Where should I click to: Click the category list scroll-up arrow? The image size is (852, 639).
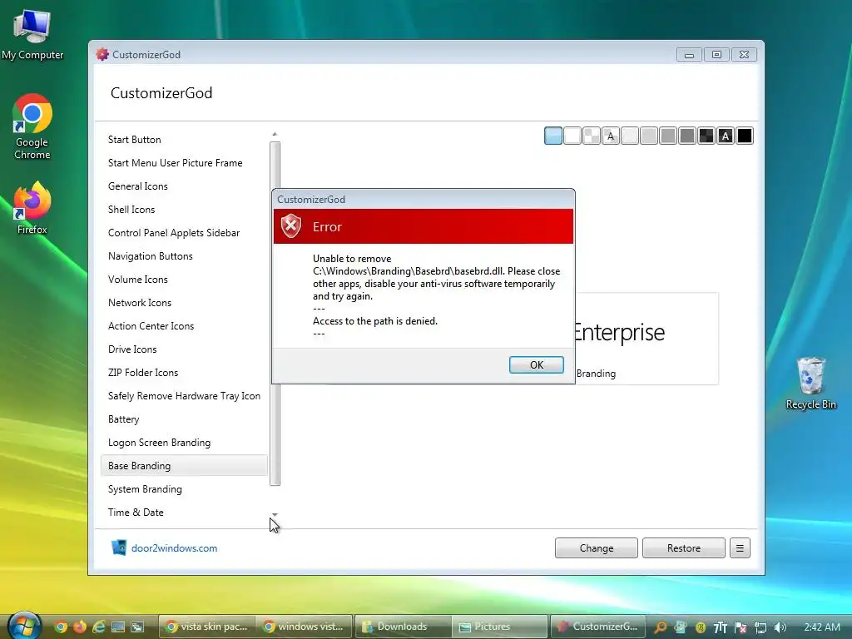pos(275,134)
